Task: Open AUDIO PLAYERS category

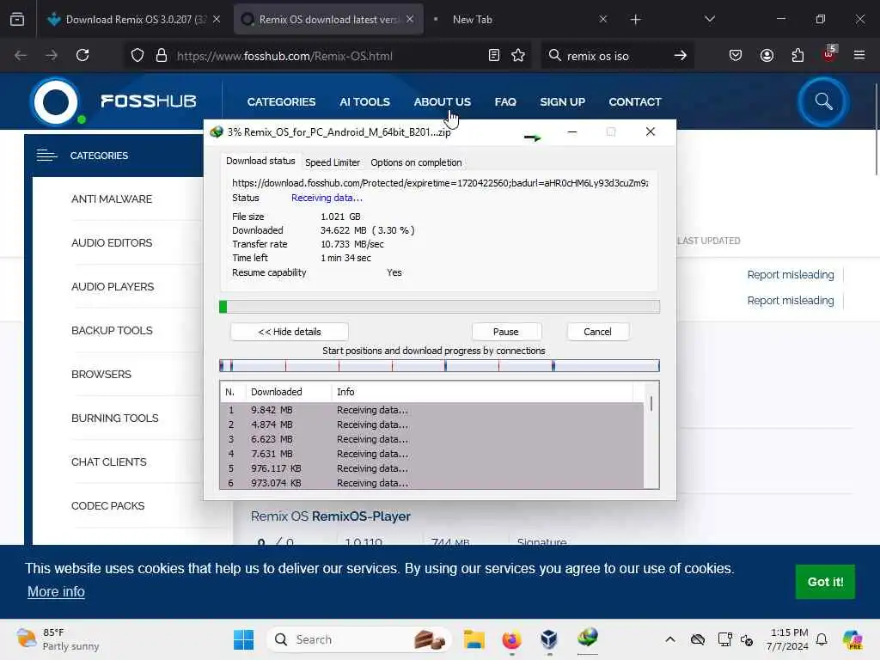Action: tap(113, 287)
